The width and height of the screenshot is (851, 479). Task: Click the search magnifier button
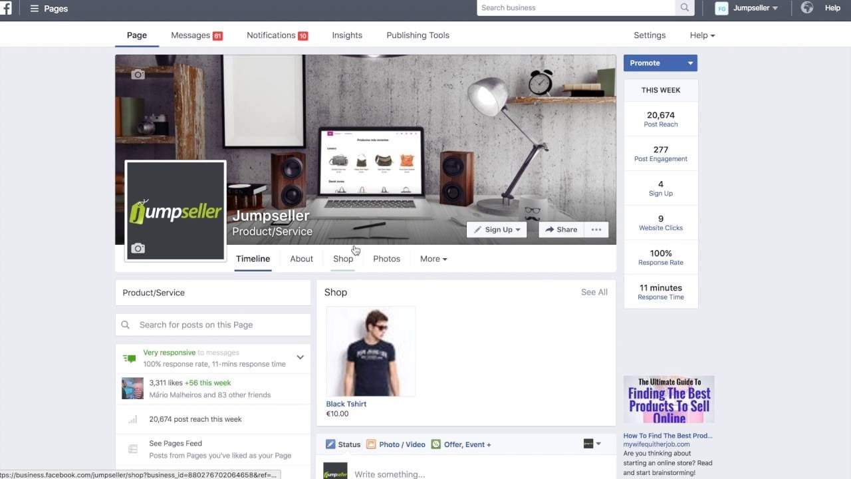[x=684, y=8]
